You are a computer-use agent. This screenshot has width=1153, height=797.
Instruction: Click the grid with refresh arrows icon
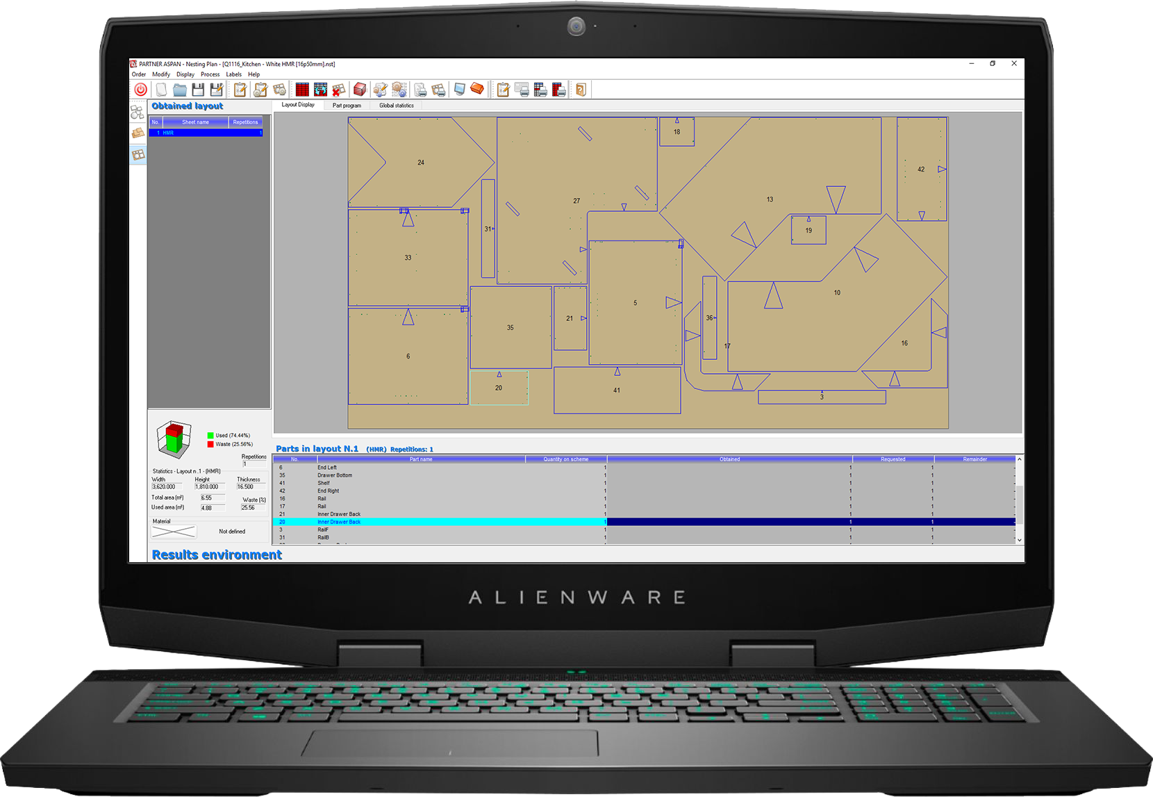pyautogui.click(x=320, y=90)
